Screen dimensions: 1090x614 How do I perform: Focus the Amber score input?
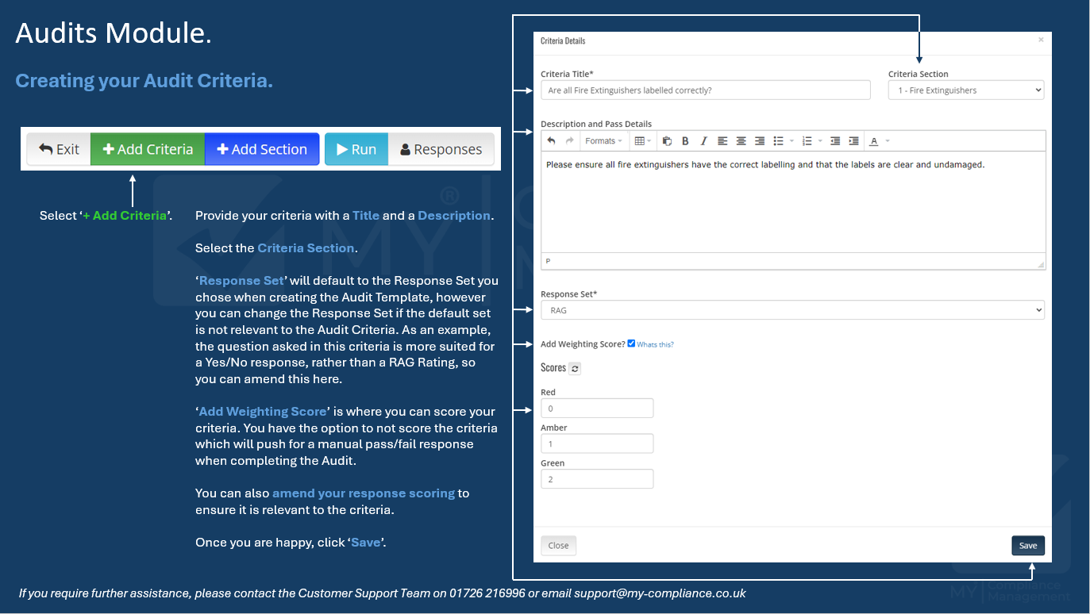point(597,443)
